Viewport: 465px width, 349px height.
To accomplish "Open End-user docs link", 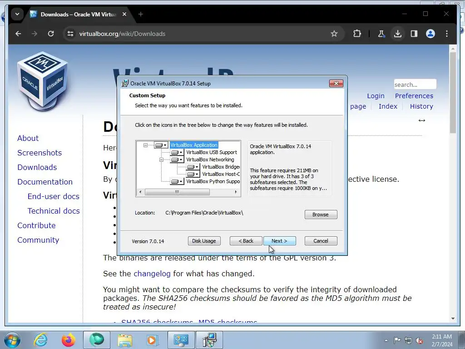I will pyautogui.click(x=54, y=196).
